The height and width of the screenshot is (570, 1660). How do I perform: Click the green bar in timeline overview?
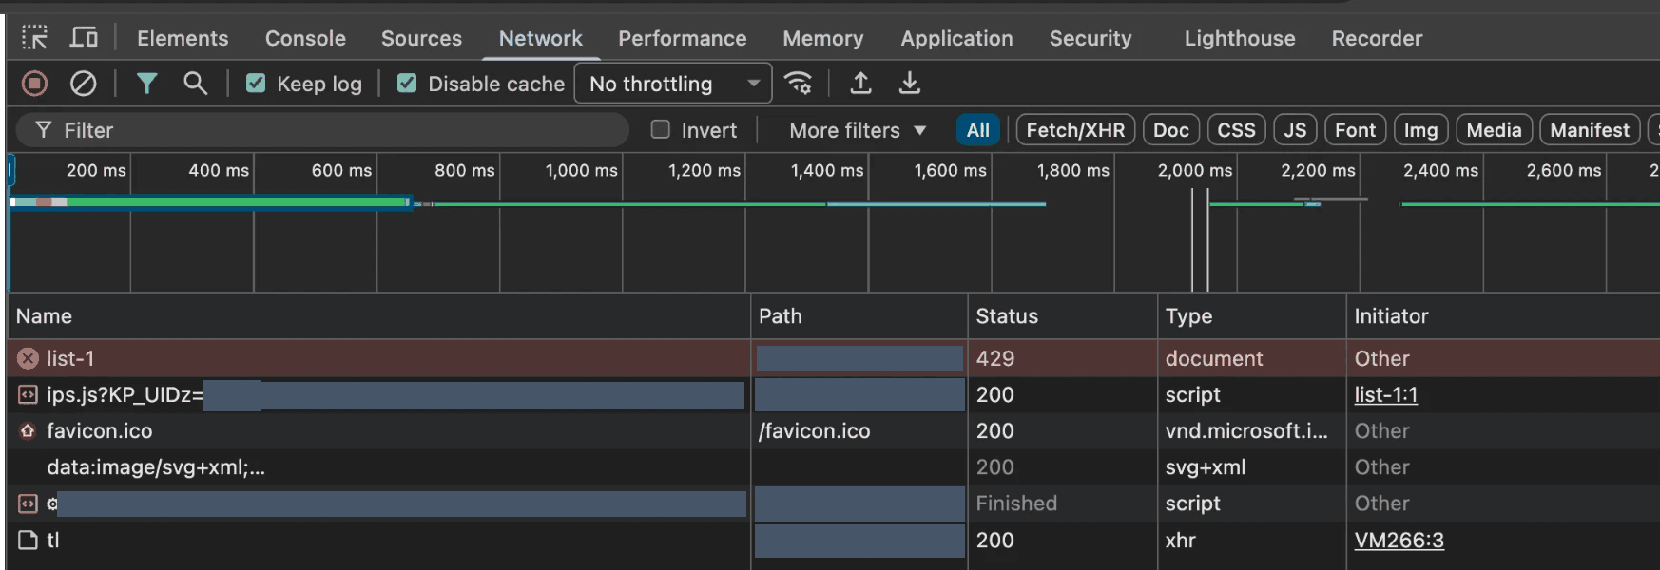point(238,201)
